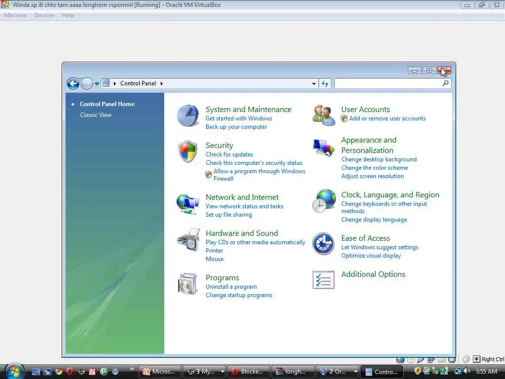Click the Appearance and Personalization monitor icon
505x379 pixels.
click(x=324, y=148)
